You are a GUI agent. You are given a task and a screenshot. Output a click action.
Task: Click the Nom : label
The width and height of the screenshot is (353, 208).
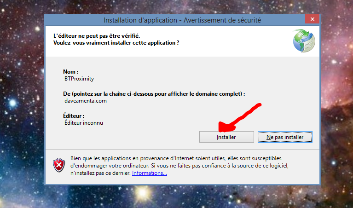71,72
